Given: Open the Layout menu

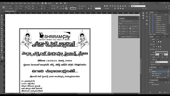Looking at the screenshot, I should 12,3.
